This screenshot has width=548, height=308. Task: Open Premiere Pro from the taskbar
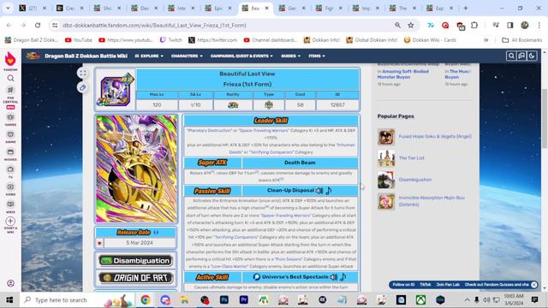click(x=243, y=299)
